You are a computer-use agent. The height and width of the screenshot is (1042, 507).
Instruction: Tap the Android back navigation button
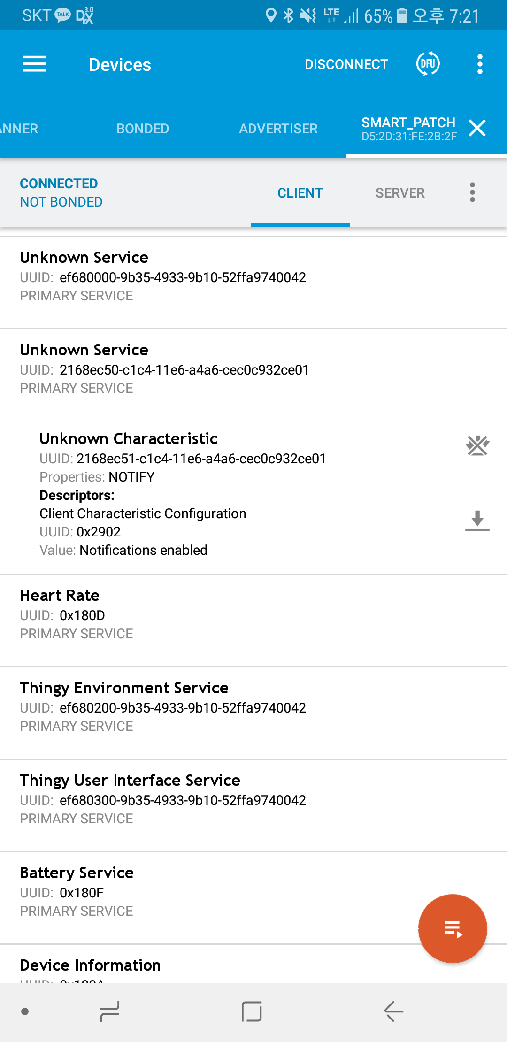394,1011
